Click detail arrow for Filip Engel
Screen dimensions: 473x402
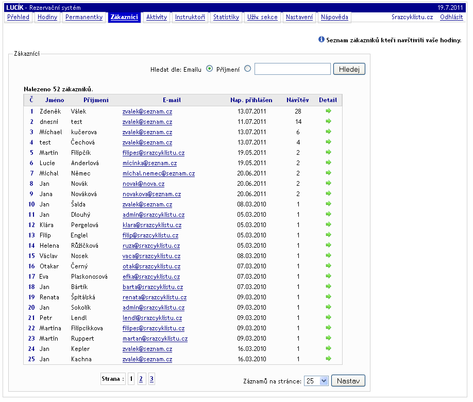tap(328, 235)
